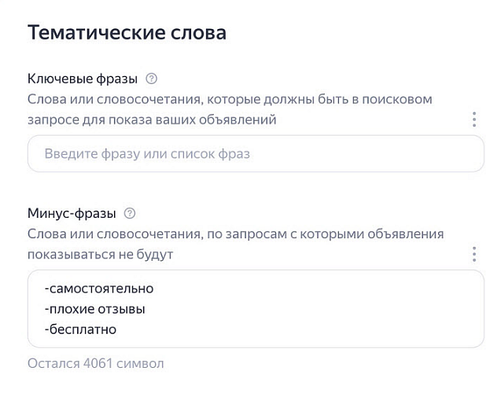Open three-dot menu for minus-phrases

pos(474,255)
